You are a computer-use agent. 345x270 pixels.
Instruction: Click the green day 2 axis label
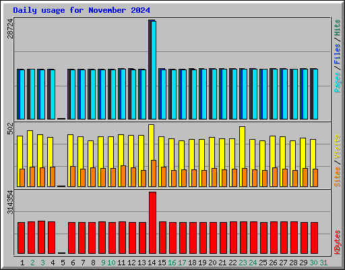(x=32, y=263)
